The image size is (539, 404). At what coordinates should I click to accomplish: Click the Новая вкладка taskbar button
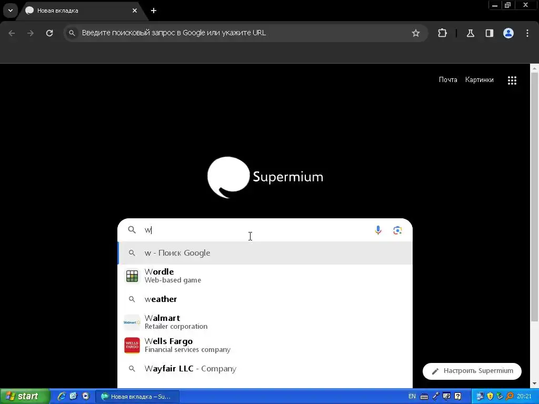click(138, 397)
